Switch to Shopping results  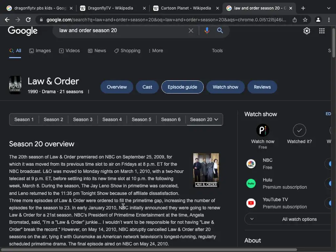[127, 51]
